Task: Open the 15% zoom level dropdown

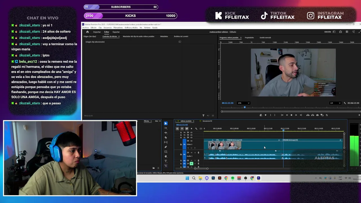Action: pyautogui.click(x=244, y=103)
